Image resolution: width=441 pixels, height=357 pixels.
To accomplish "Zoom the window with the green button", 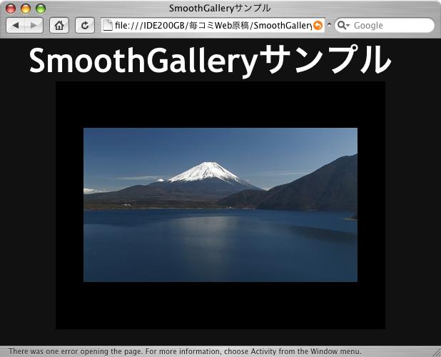I will (41, 9).
